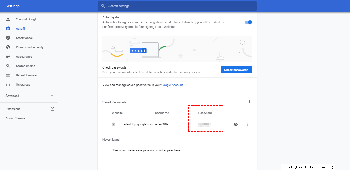
Task: Follow the Google Account link
Action: pyautogui.click(x=172, y=85)
